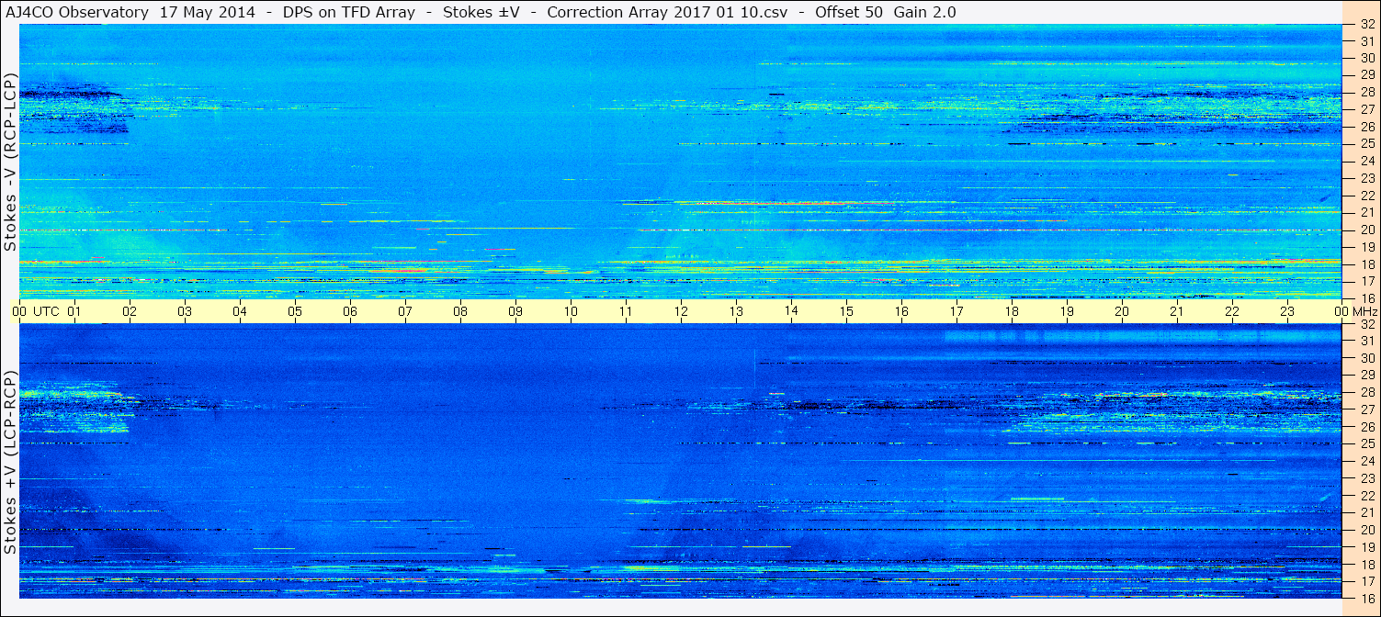Click 25 MHz label of Stokes +V panel

click(x=1366, y=443)
